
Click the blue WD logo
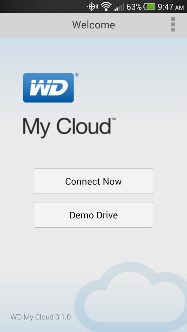[x=48, y=88]
